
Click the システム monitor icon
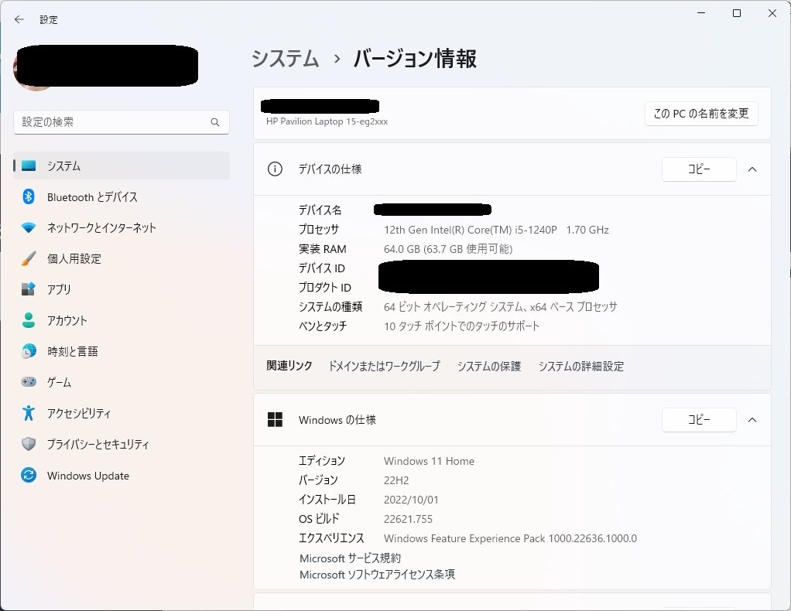pos(29,166)
